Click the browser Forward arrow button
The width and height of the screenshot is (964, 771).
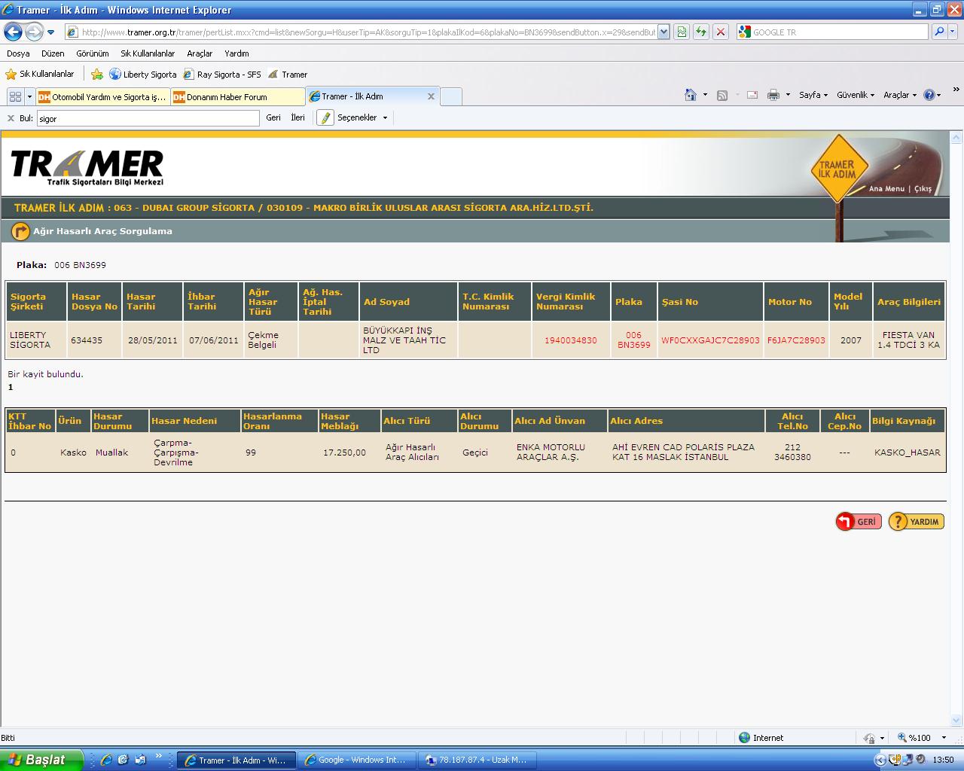tap(34, 32)
